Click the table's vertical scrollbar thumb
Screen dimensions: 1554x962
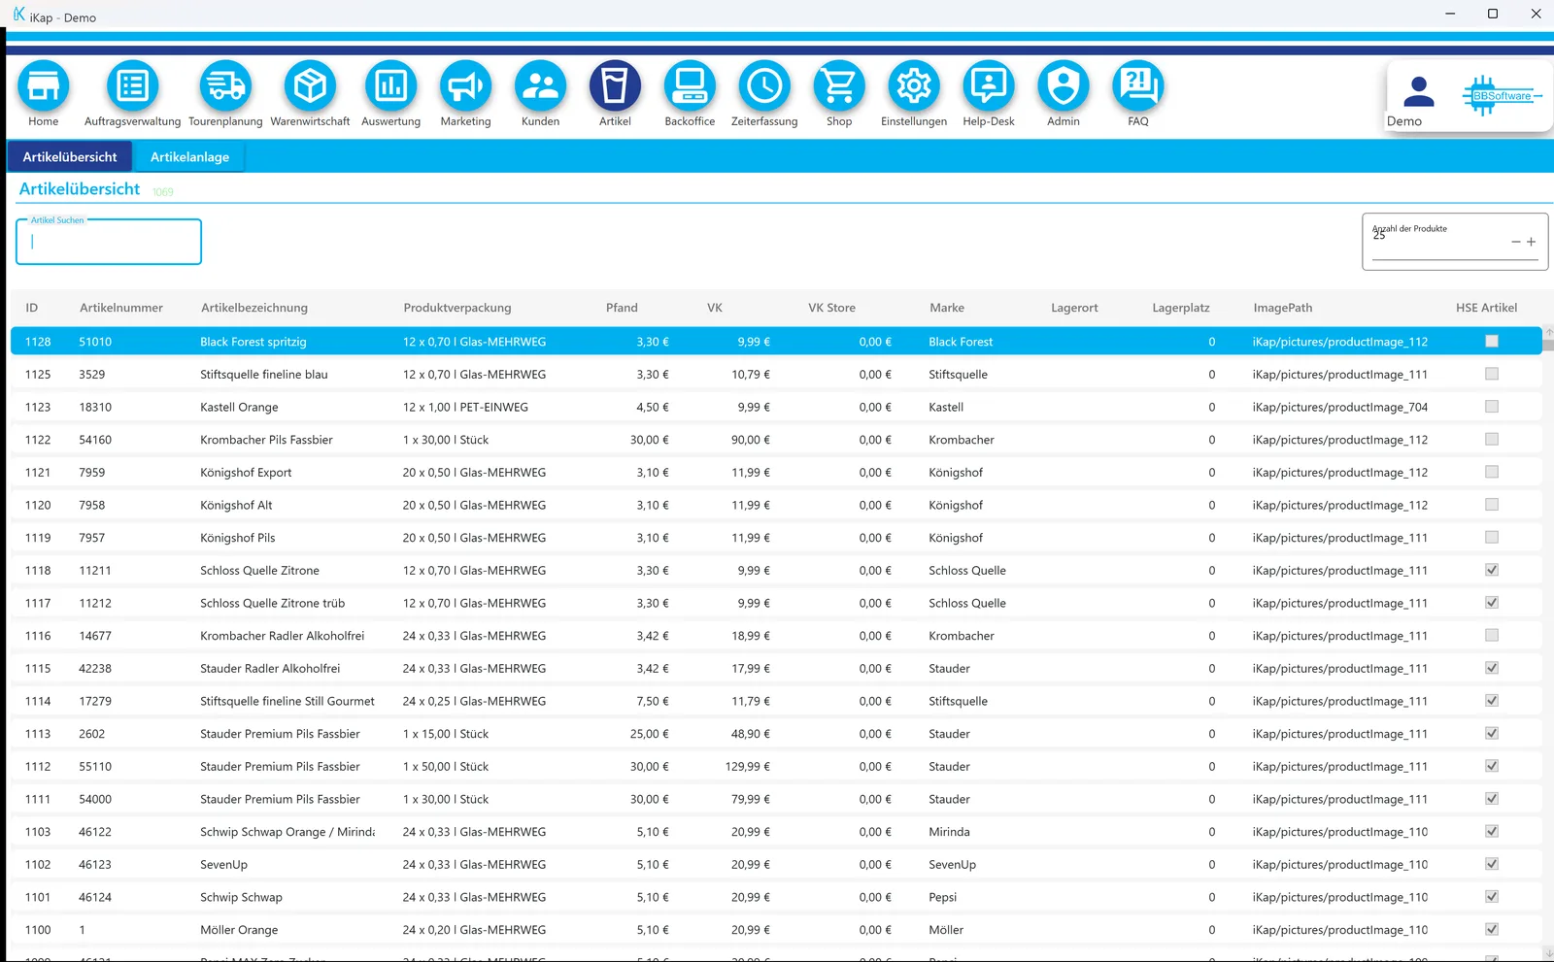pos(1548,345)
